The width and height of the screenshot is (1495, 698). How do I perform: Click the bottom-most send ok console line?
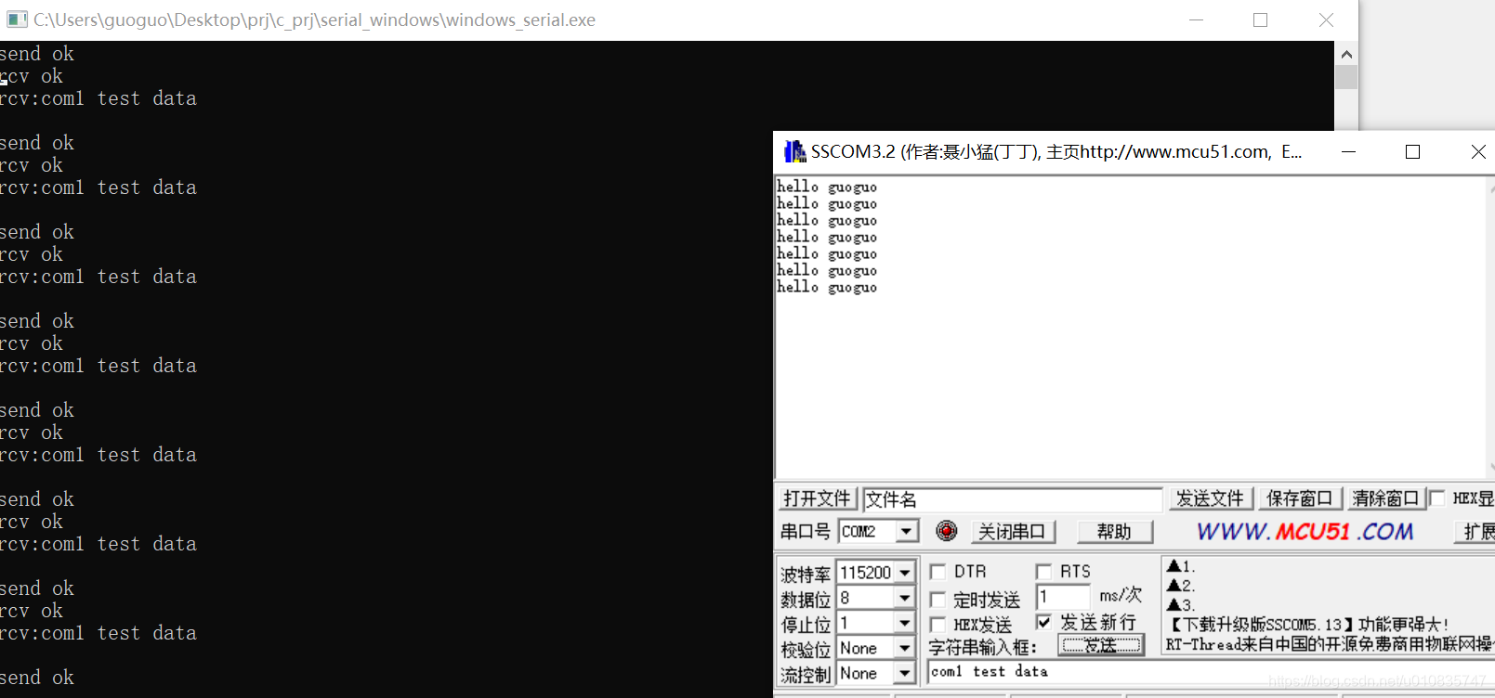point(37,678)
